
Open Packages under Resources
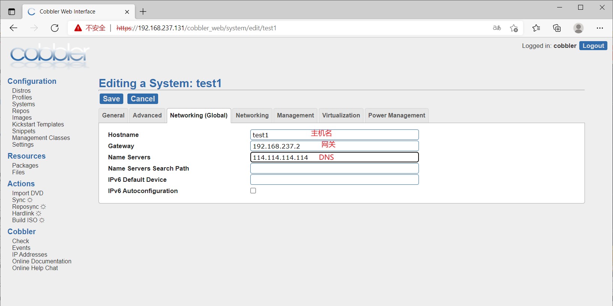25,165
